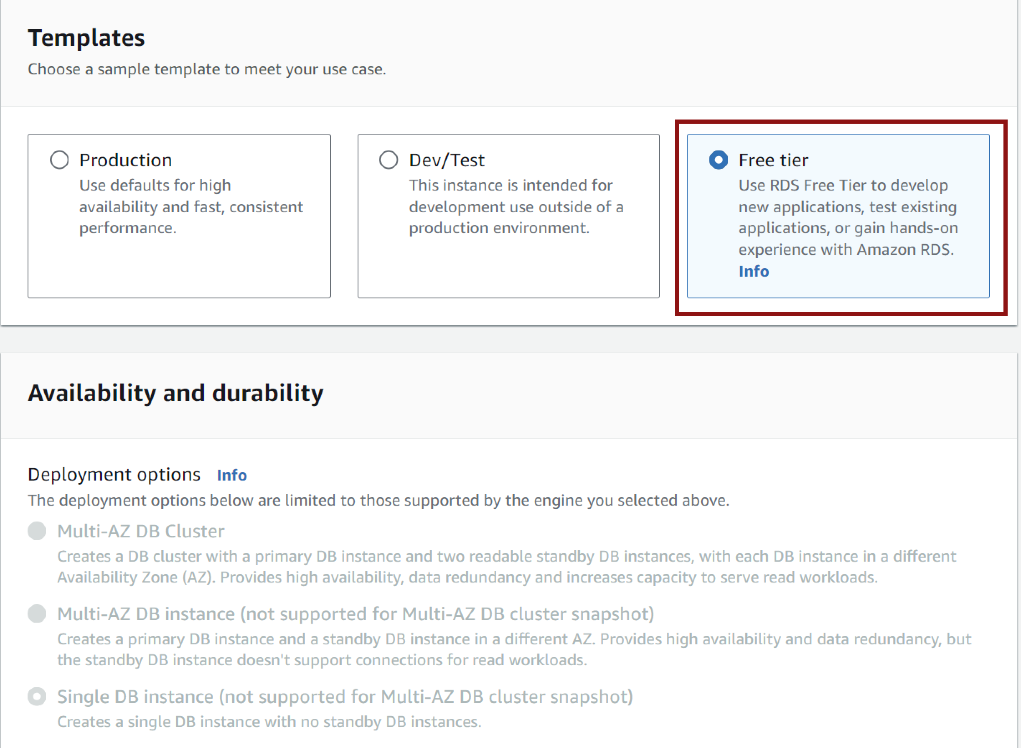Image resolution: width=1021 pixels, height=748 pixels.
Task: Pick the Multi-AZ DB Cluster radio button
Action: point(37,531)
